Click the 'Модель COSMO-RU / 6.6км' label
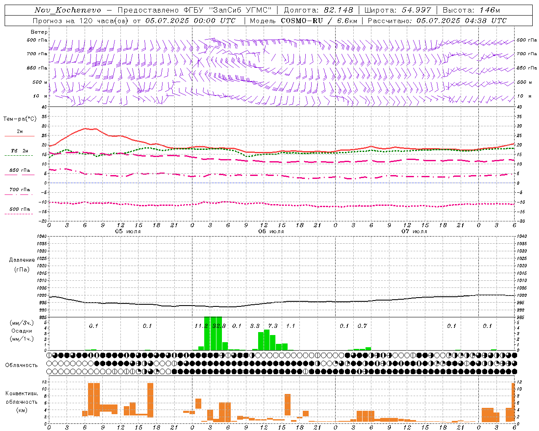 click(x=304, y=21)
